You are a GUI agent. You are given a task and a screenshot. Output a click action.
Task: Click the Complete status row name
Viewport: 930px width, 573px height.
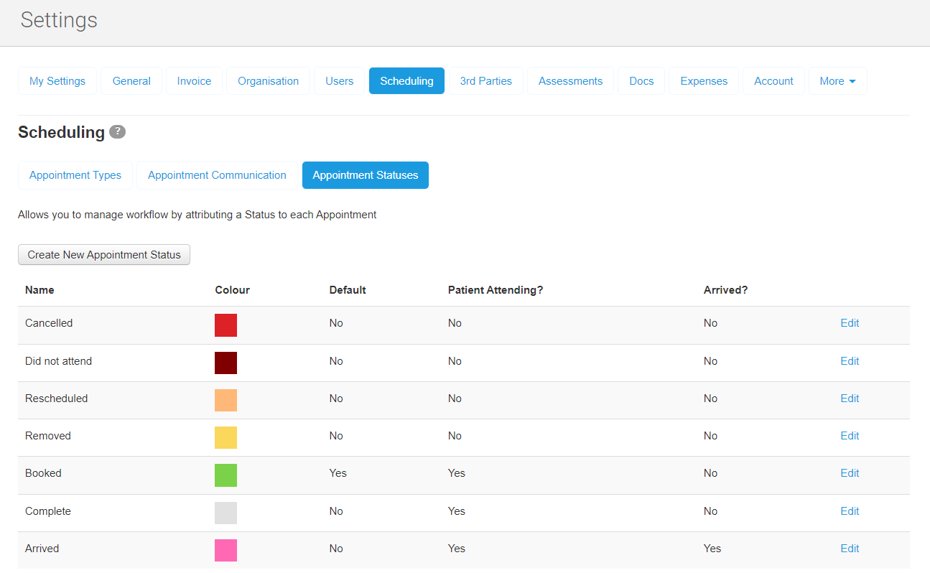[x=48, y=511]
